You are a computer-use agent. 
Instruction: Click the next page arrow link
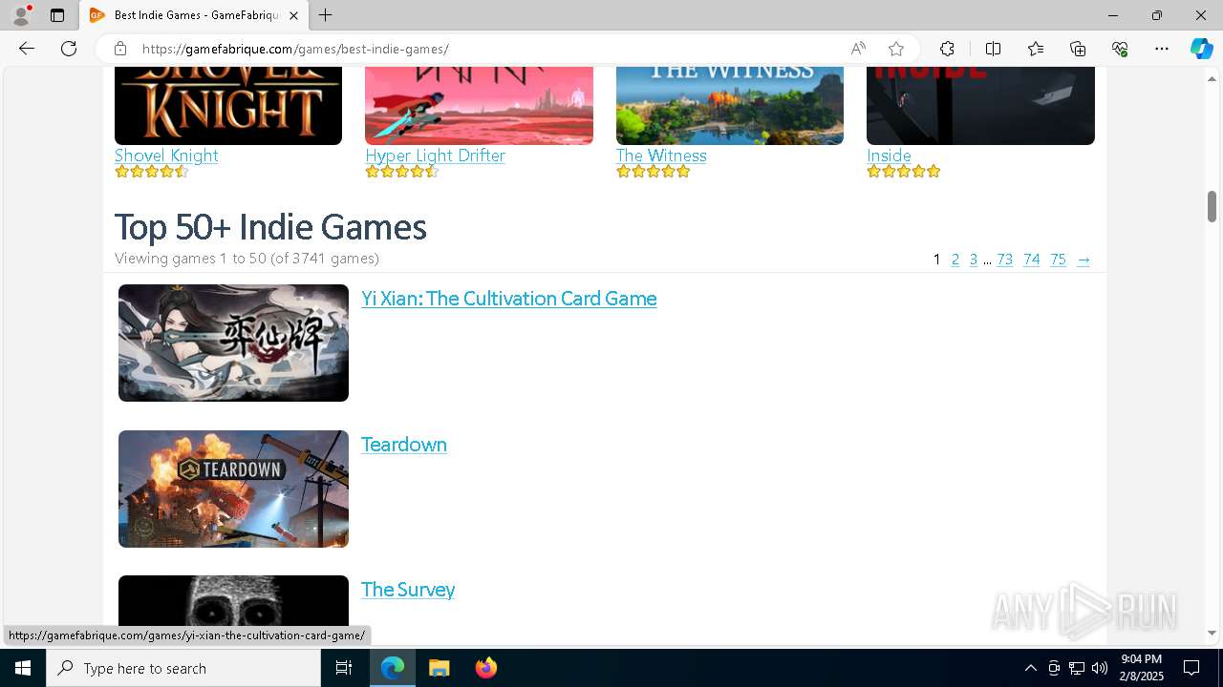(1083, 260)
